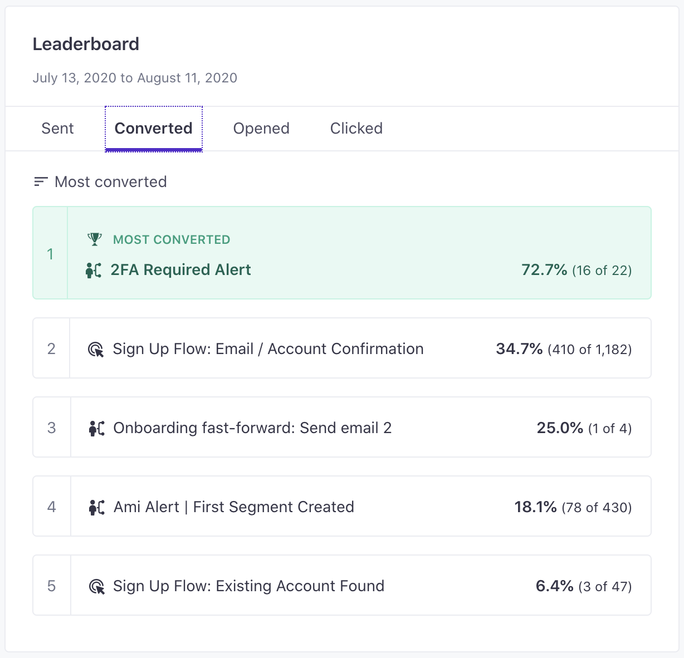
Task: Open Onboarding fast-forward: Send email 2
Action: coord(252,428)
